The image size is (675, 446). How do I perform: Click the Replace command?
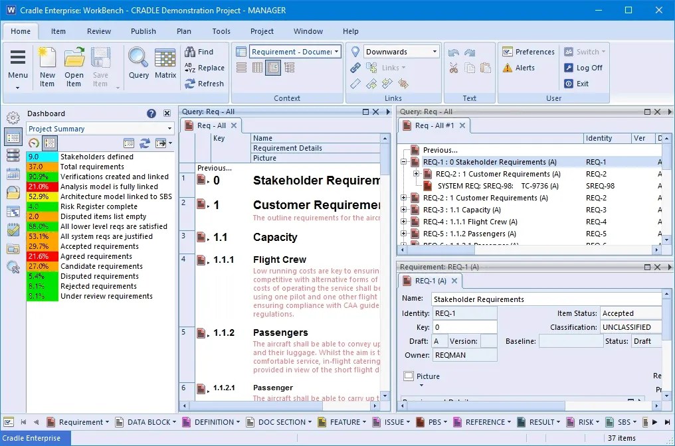[x=209, y=68]
